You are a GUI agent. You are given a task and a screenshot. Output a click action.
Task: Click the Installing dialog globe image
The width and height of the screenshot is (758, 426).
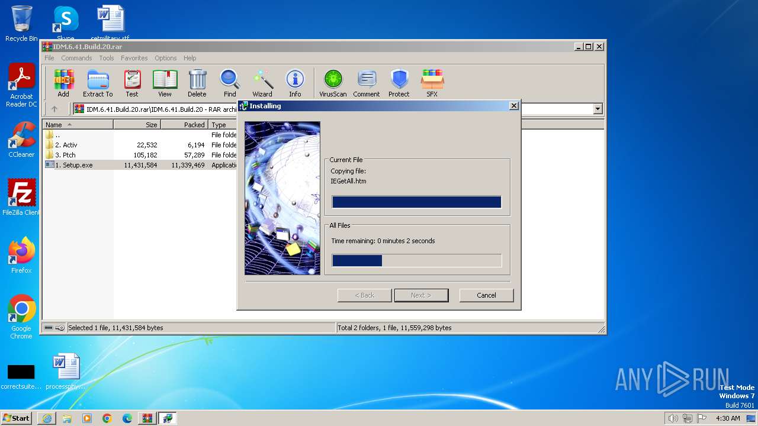click(x=282, y=198)
